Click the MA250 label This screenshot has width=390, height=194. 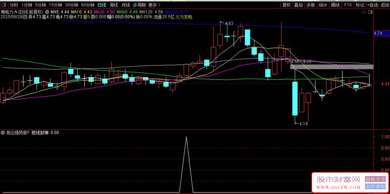point(177,12)
